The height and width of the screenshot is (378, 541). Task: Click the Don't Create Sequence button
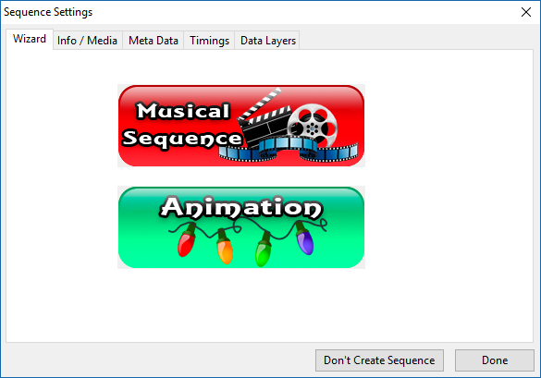(x=379, y=360)
